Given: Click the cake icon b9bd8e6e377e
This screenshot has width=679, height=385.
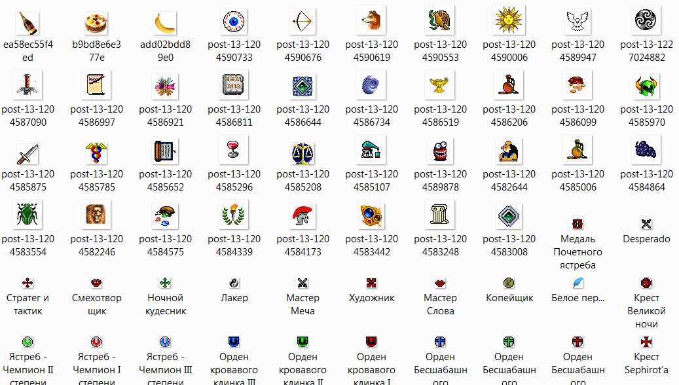Looking at the screenshot, I should 96,24.
